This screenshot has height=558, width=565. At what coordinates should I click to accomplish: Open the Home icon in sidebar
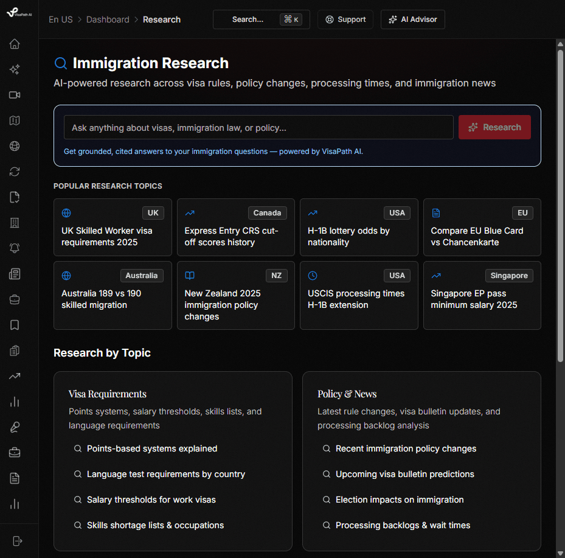[15, 44]
